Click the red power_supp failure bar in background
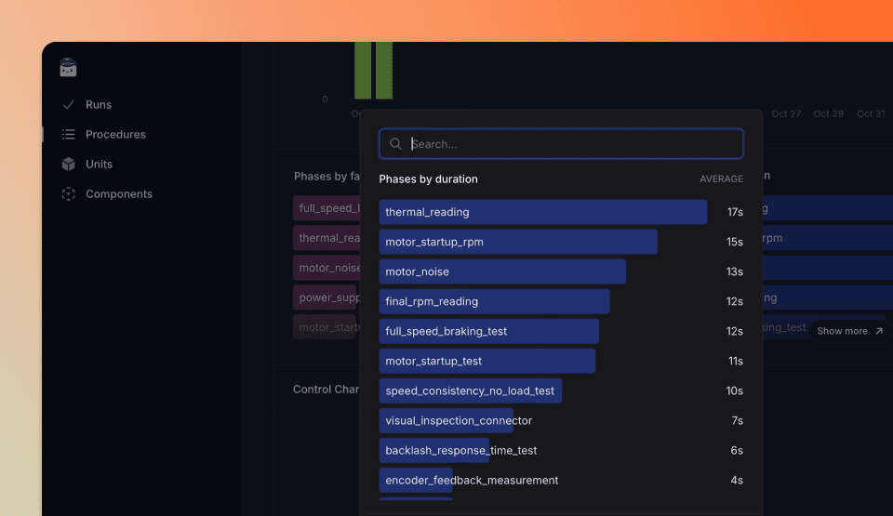The width and height of the screenshot is (893, 516). 326,298
